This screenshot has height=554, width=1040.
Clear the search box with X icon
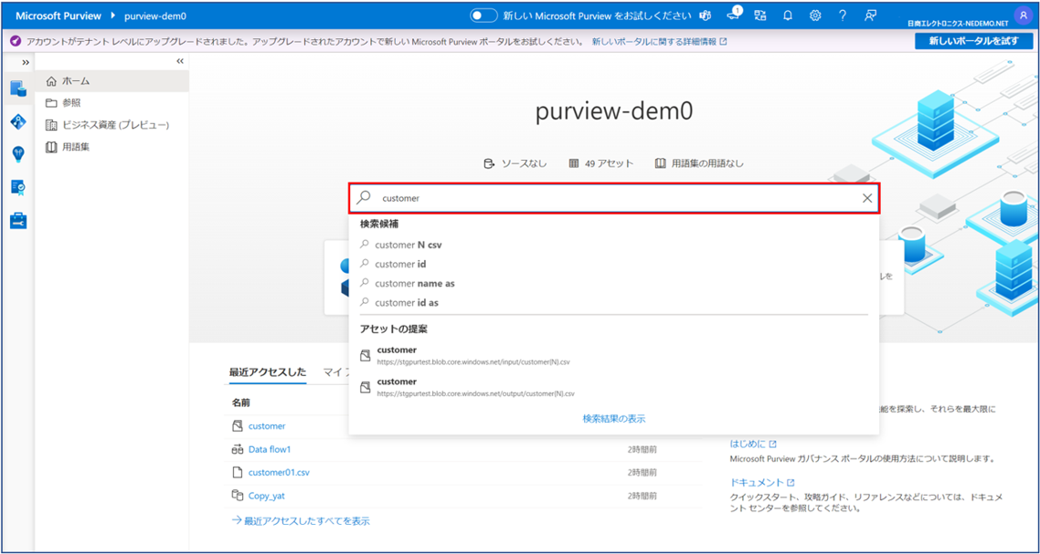[x=867, y=198]
